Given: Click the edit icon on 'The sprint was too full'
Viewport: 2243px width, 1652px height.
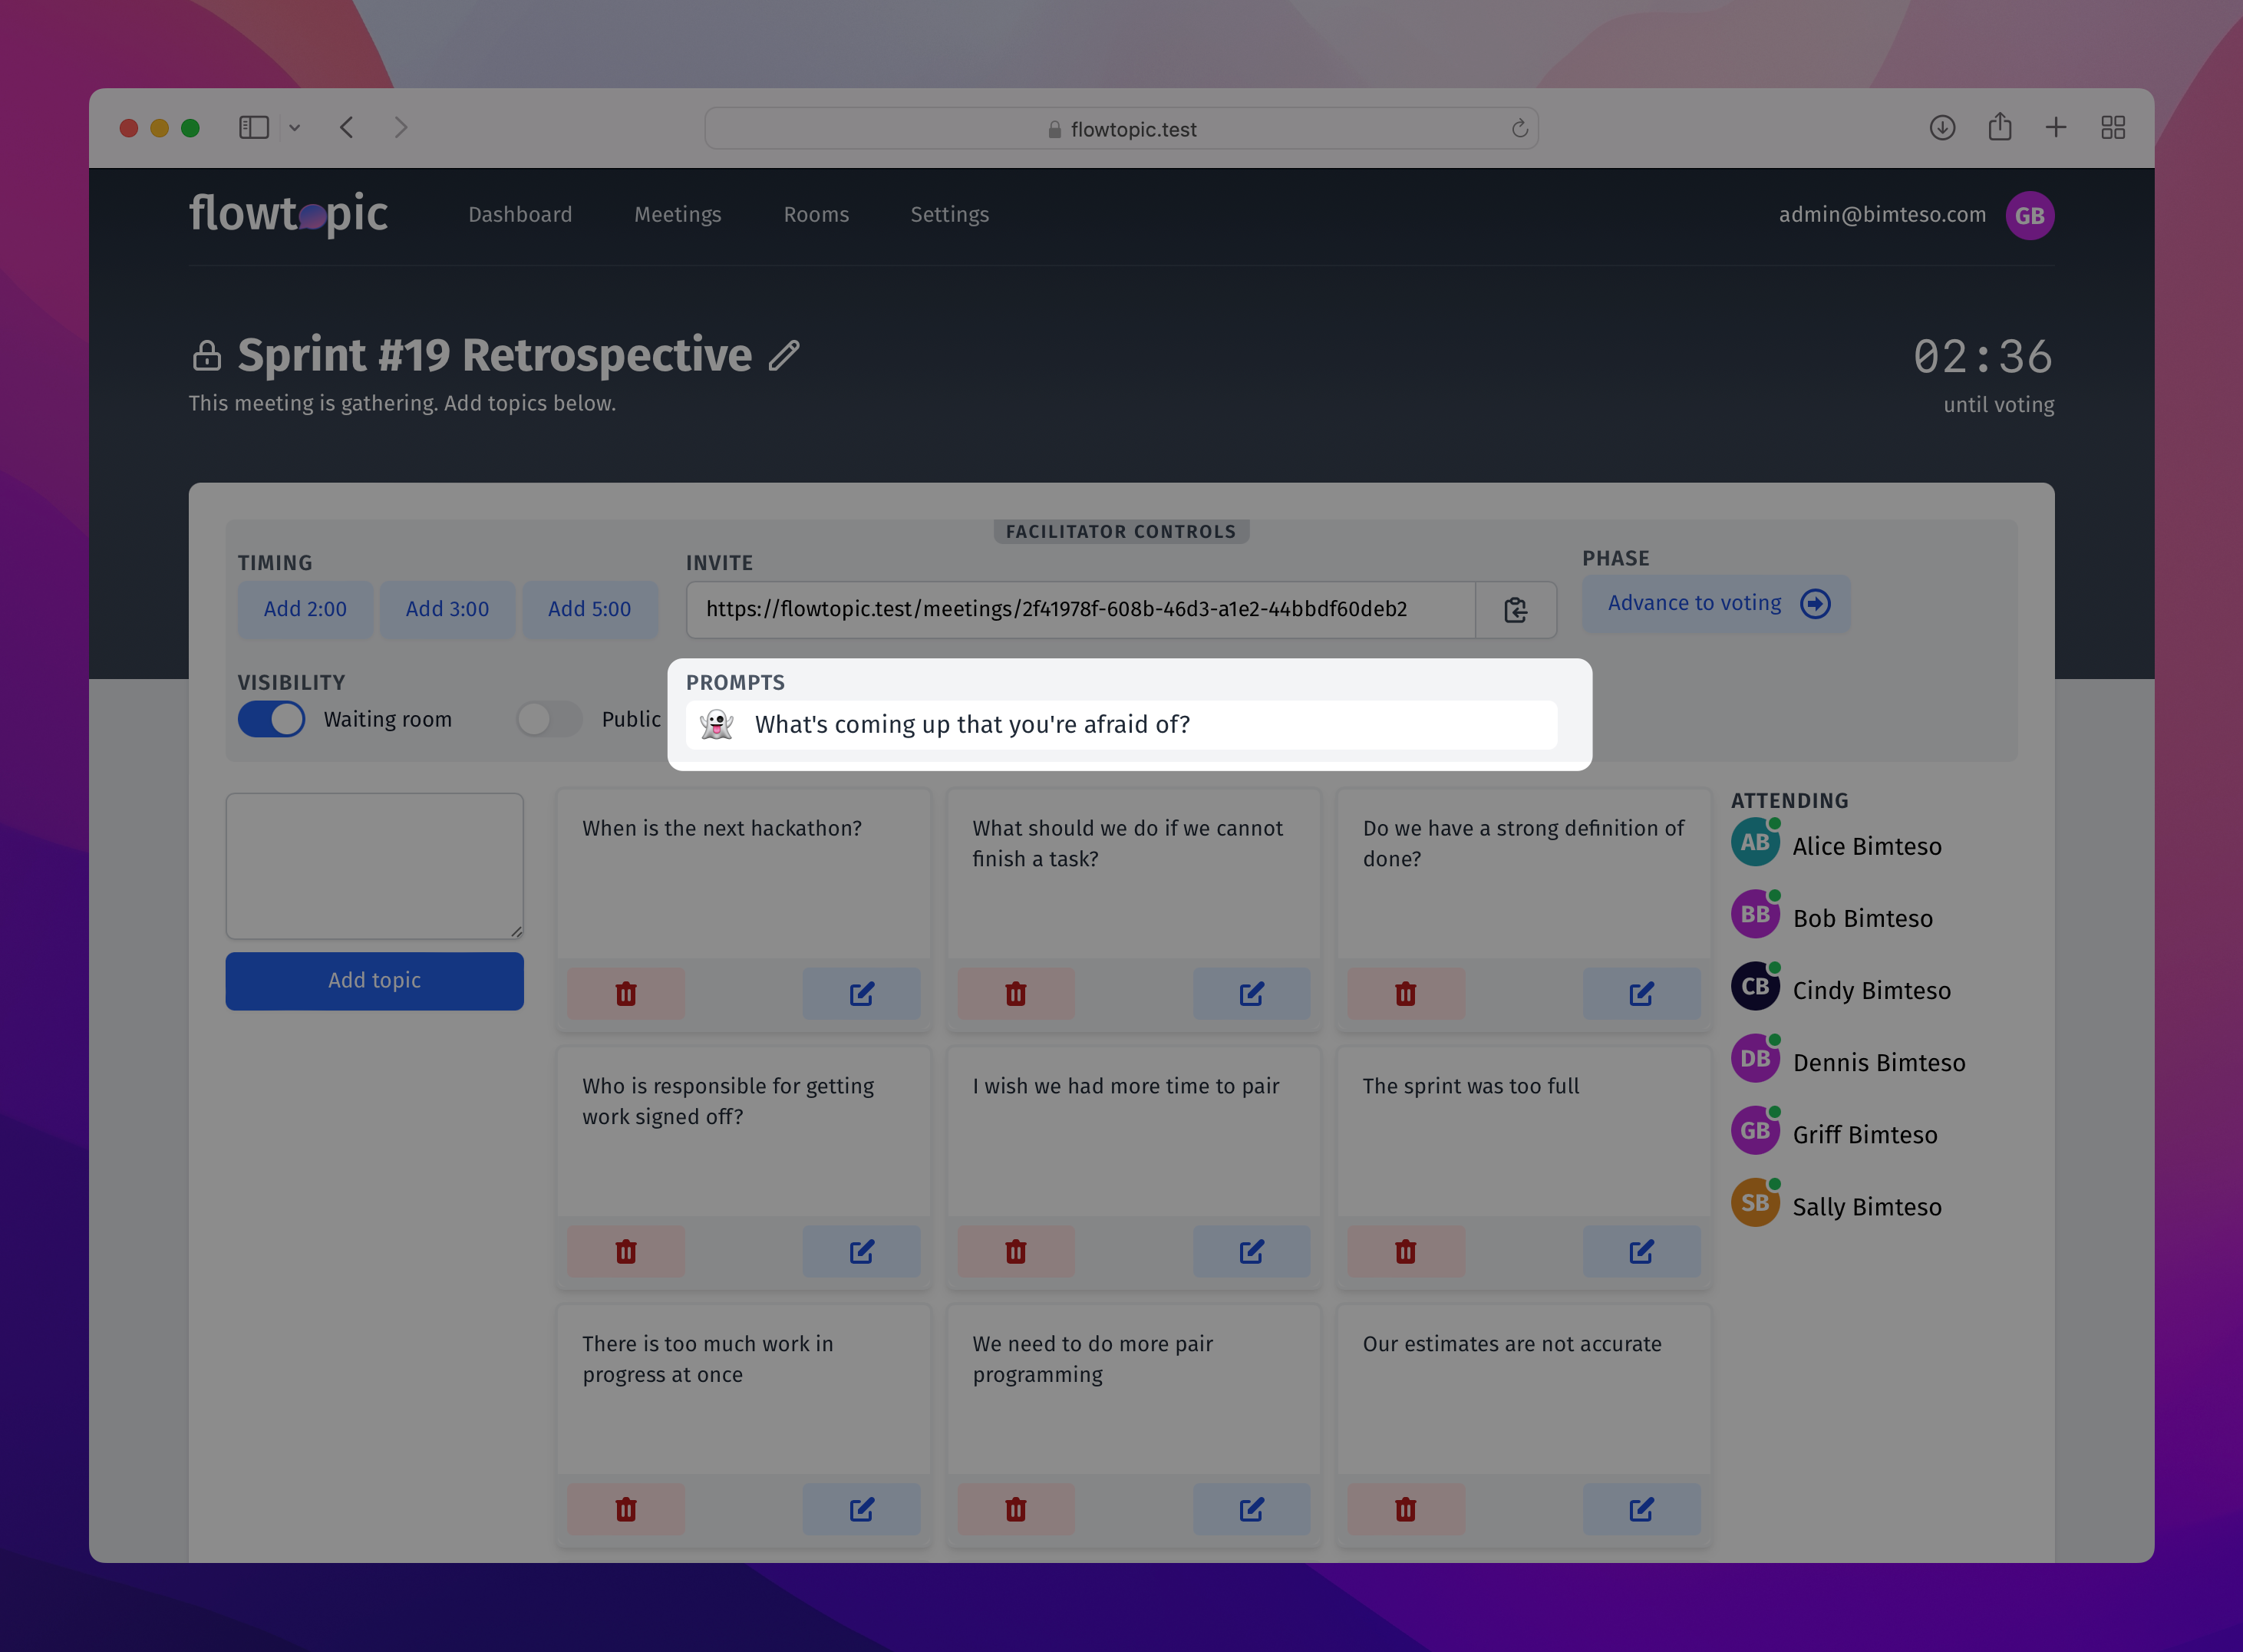Looking at the screenshot, I should (1642, 1250).
